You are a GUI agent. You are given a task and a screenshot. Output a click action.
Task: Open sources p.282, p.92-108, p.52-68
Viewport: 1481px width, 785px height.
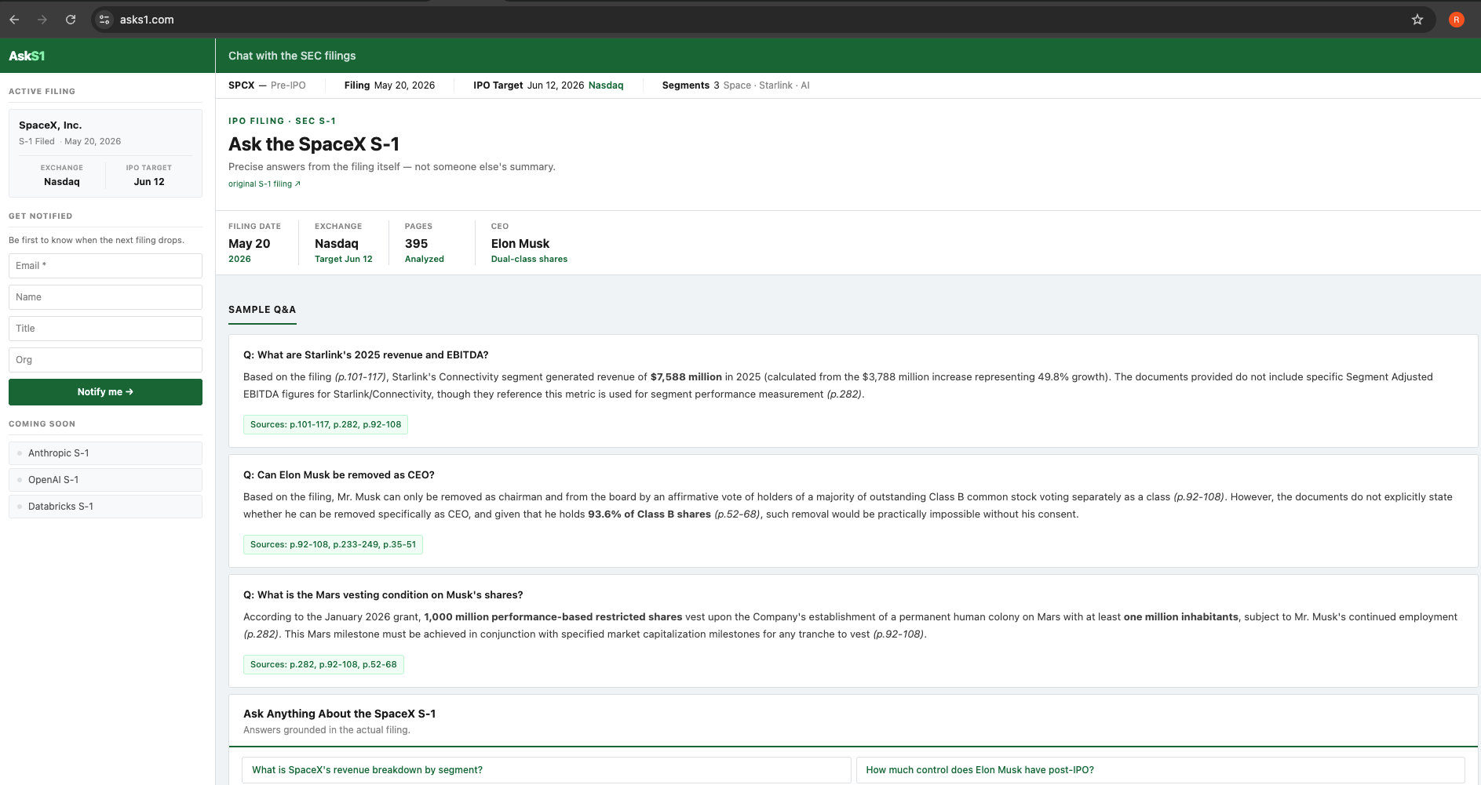point(323,664)
